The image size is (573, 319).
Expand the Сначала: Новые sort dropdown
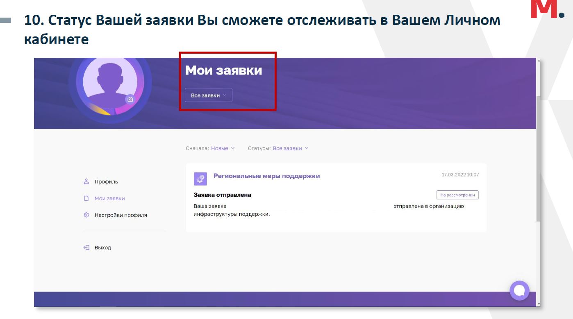[x=223, y=148]
